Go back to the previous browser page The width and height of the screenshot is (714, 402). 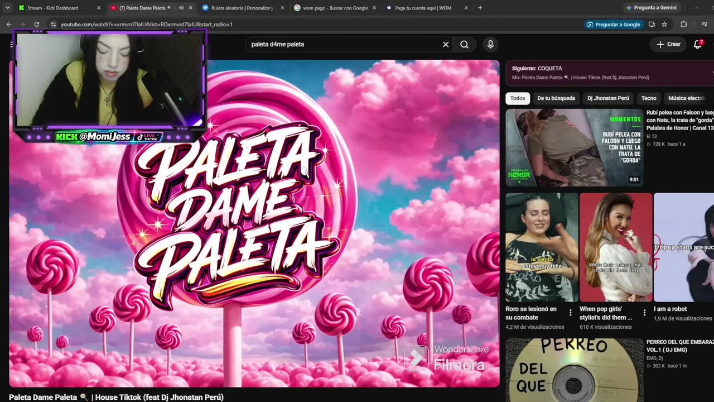9,25
